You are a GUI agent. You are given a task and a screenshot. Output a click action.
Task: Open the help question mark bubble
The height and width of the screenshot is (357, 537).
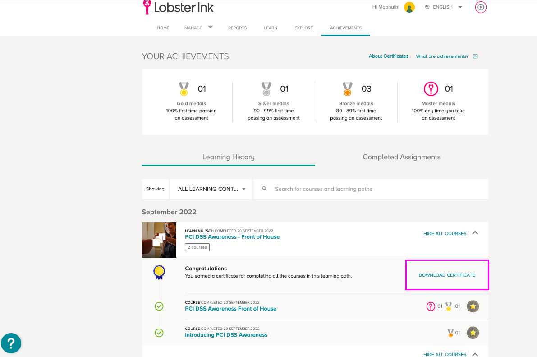pos(11,343)
